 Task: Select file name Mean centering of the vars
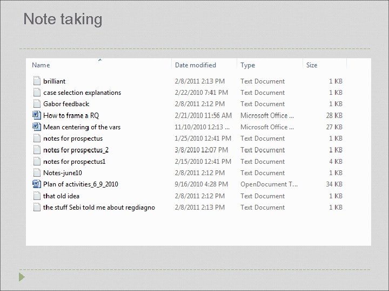[82, 127]
